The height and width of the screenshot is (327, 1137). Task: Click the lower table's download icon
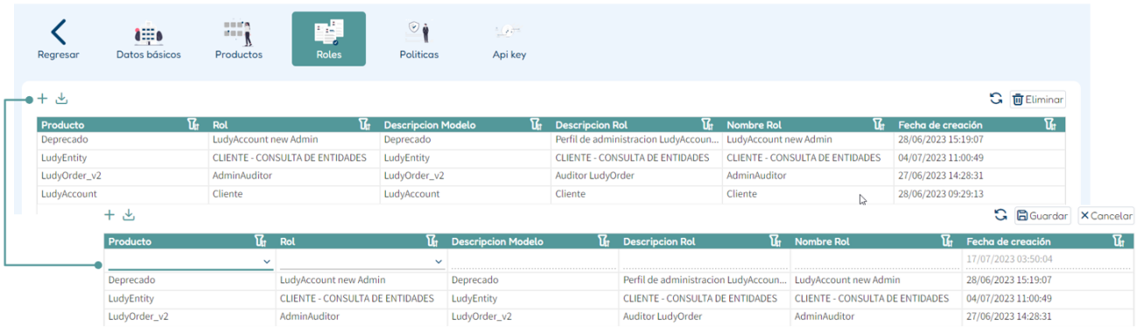(x=129, y=214)
